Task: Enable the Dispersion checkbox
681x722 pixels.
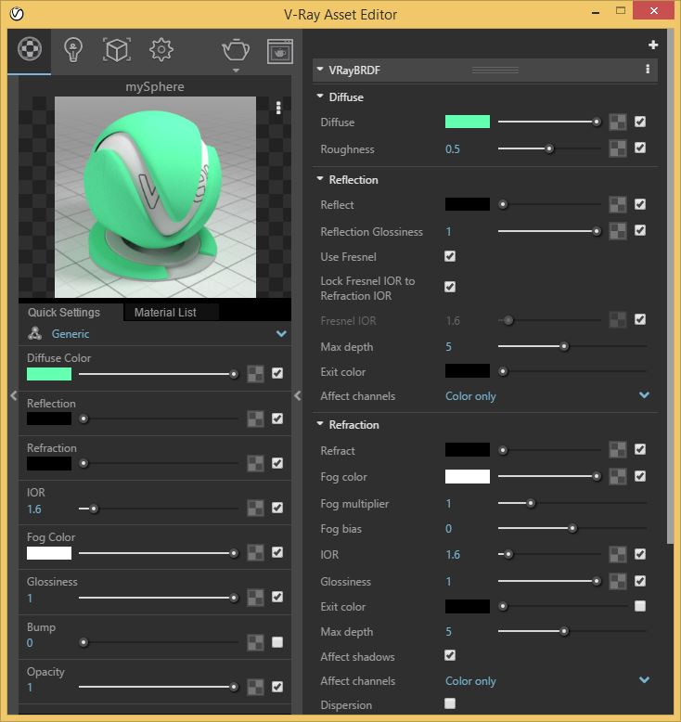Action: pyautogui.click(x=450, y=703)
